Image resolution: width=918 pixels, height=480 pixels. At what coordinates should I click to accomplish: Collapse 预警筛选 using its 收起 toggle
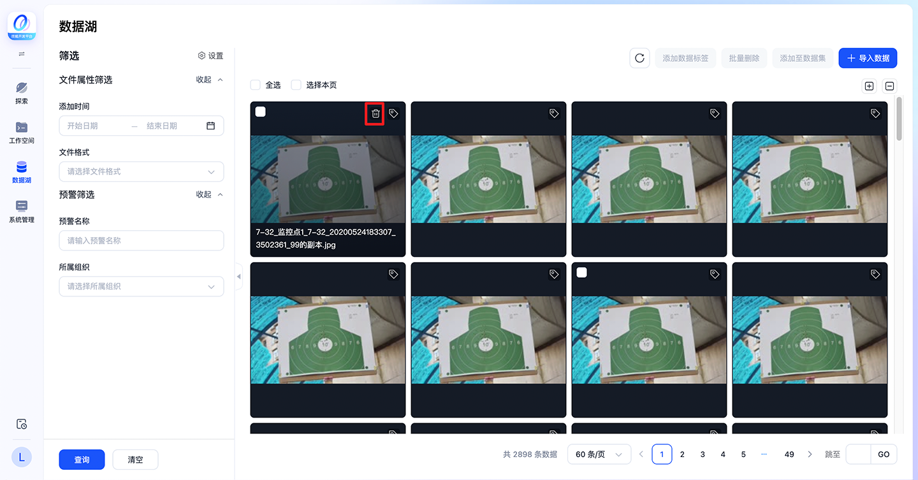210,194
